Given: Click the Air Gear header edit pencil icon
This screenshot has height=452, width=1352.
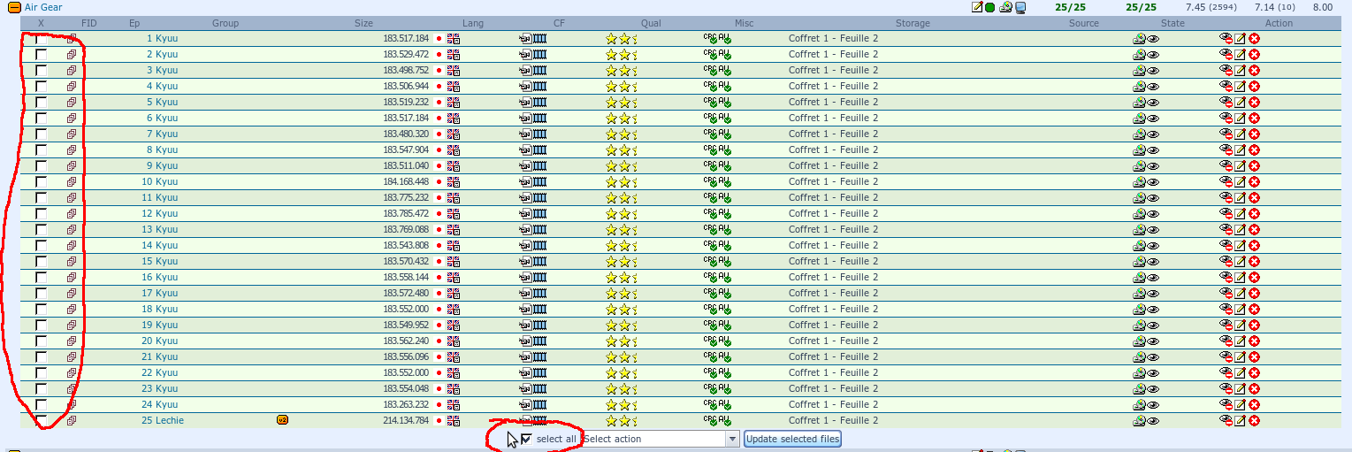Looking at the screenshot, I should click(x=977, y=7).
